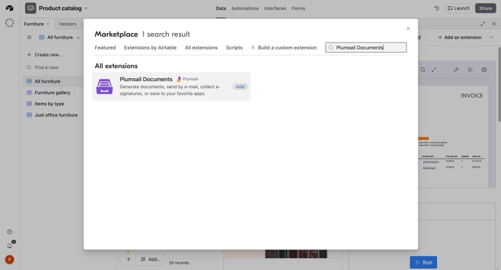Click the Airtable AI loading circle icon
501x270 pixels.
click(x=9, y=22)
